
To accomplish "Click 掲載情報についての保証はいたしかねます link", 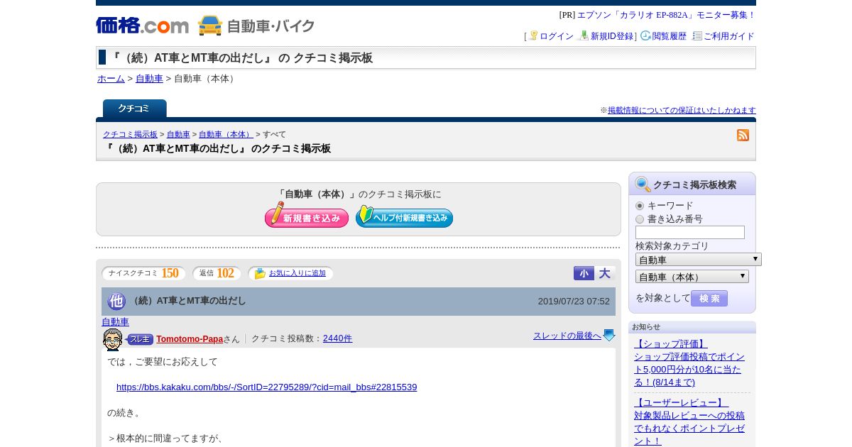I will [x=682, y=110].
